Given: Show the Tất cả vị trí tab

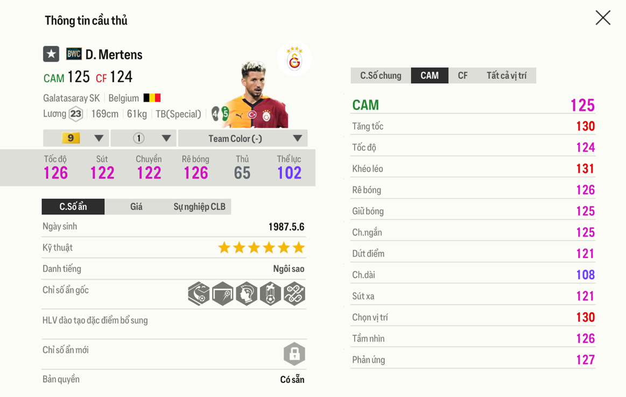Looking at the screenshot, I should click(506, 75).
